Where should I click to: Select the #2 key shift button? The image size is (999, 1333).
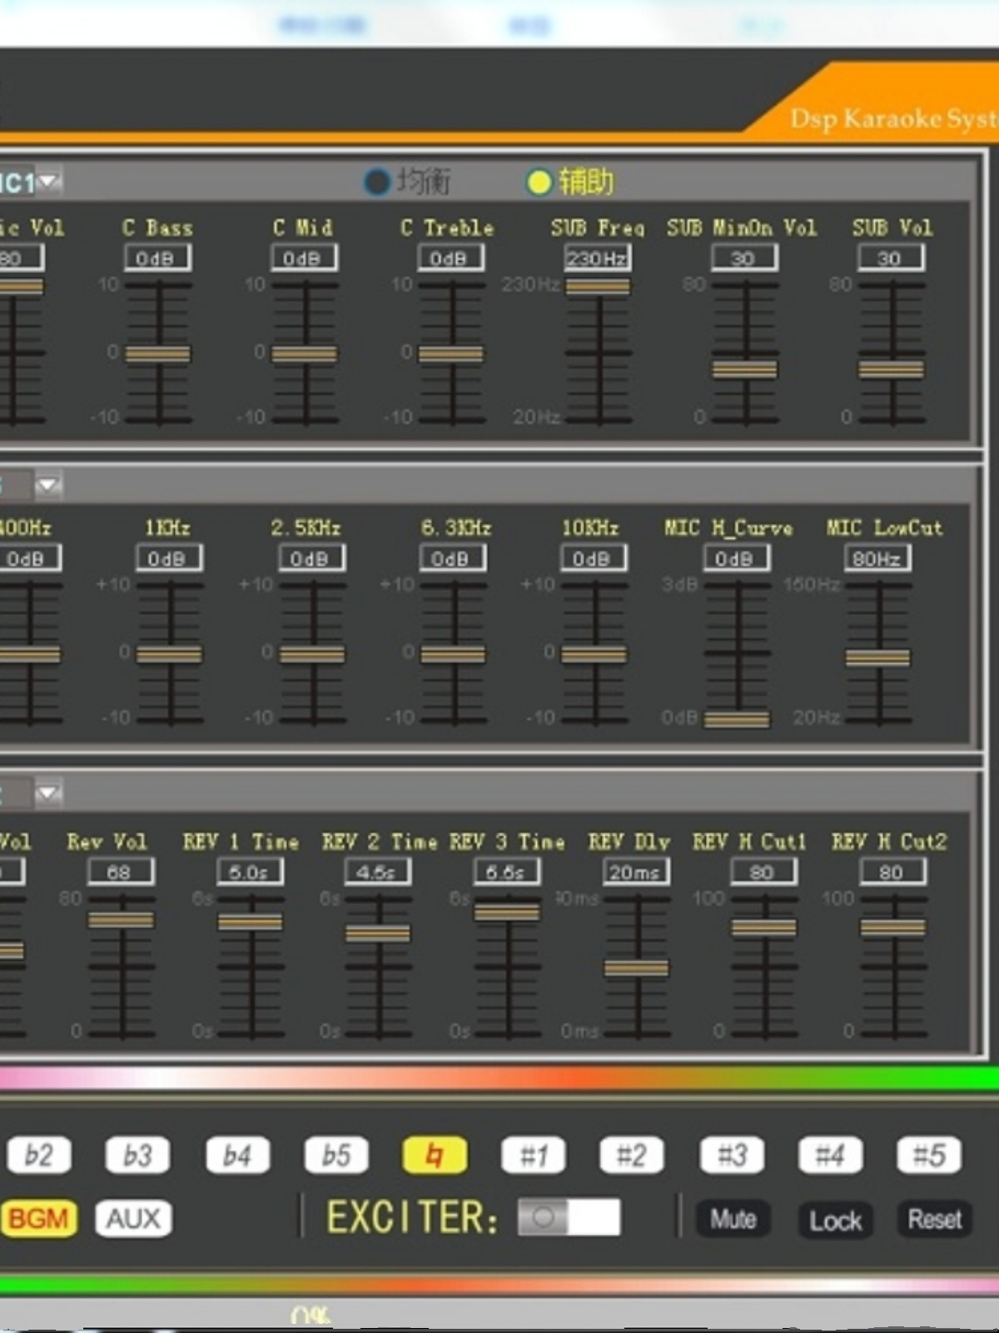pos(632,1155)
